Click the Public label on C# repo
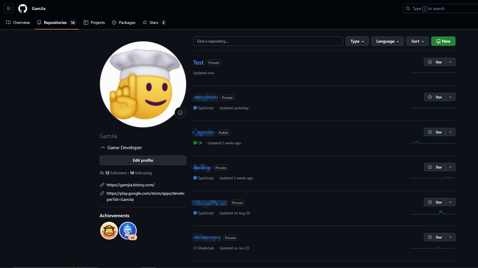 tap(223, 133)
